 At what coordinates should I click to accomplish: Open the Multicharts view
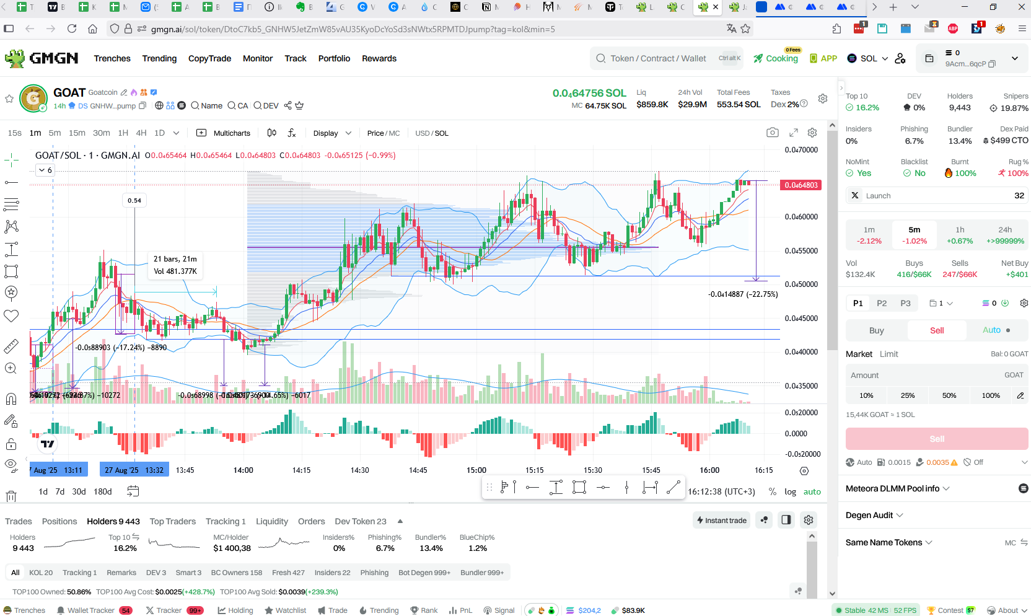tap(224, 133)
